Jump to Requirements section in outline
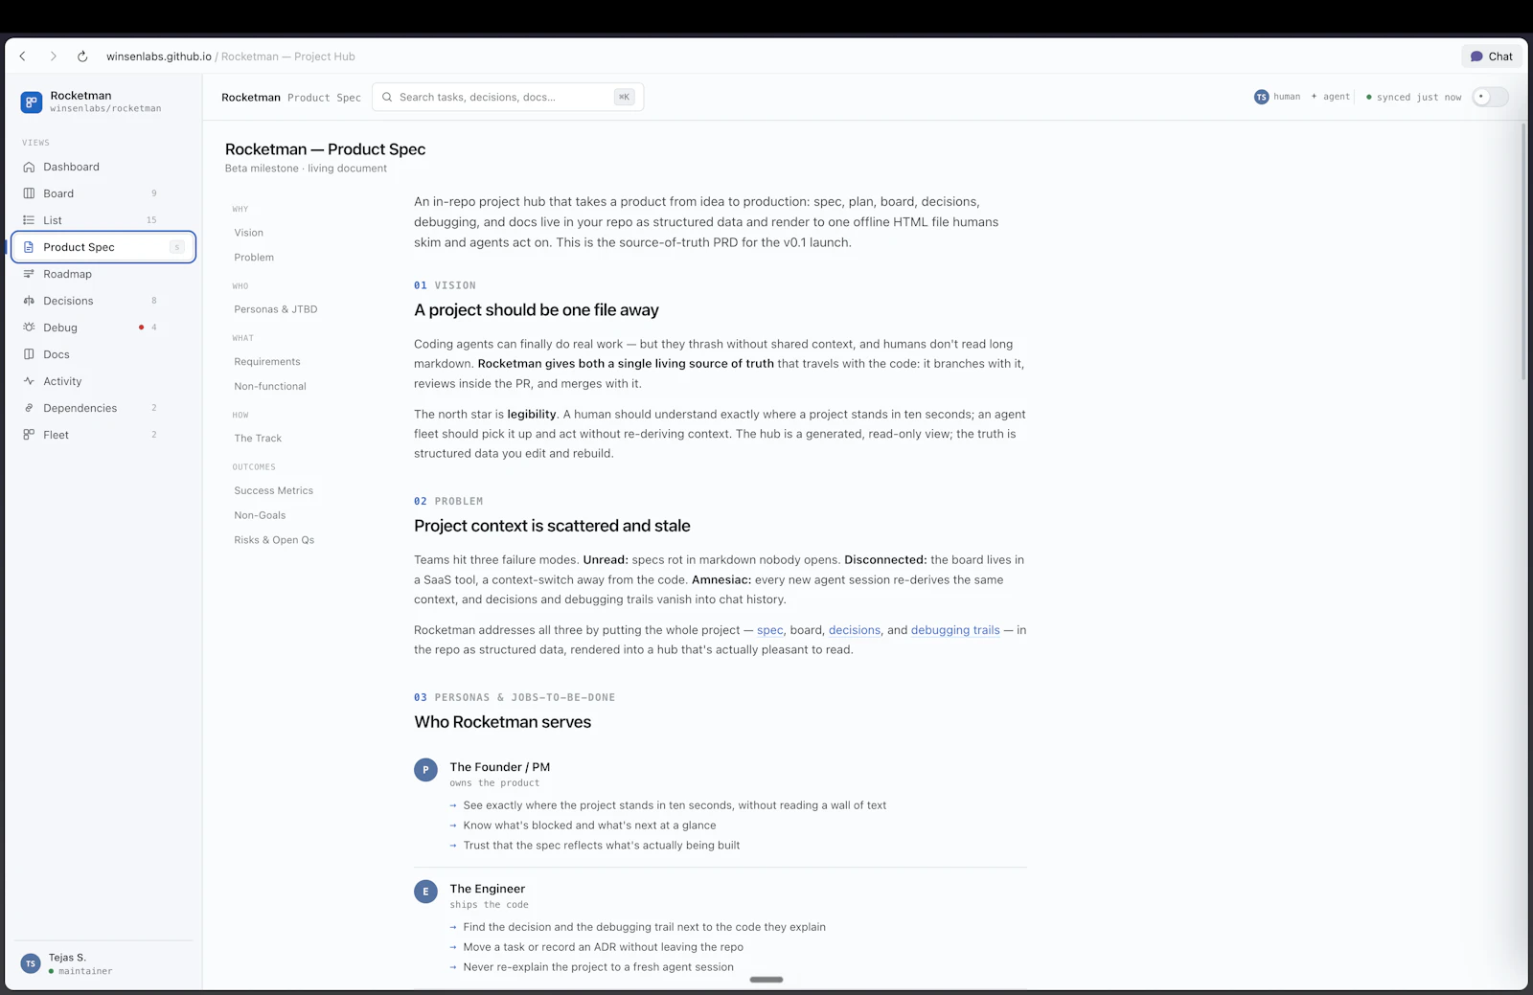This screenshot has width=1533, height=995. [267, 362]
